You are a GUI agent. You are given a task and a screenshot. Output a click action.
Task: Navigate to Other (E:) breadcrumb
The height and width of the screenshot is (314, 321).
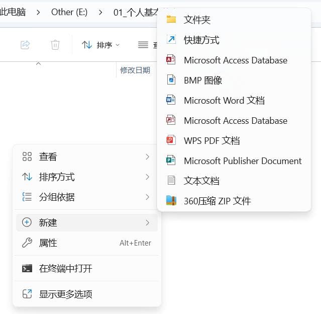pyautogui.click(x=69, y=12)
